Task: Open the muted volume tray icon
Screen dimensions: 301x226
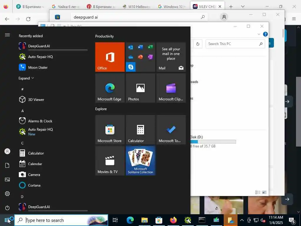Action: click(x=263, y=220)
